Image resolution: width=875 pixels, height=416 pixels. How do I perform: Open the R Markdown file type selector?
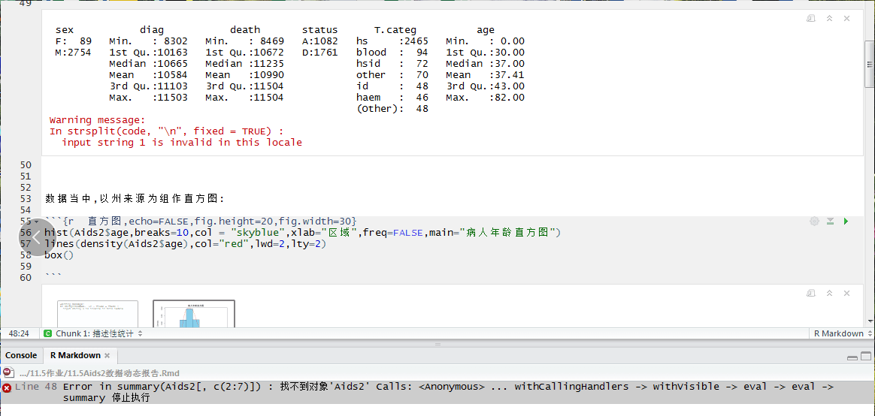[x=841, y=333]
